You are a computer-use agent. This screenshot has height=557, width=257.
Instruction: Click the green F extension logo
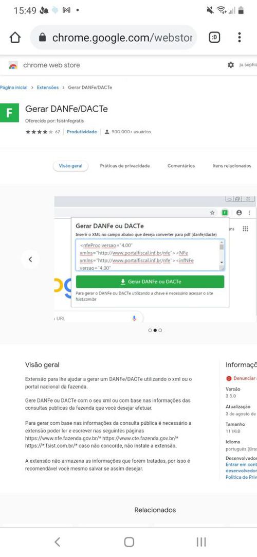click(x=9, y=113)
